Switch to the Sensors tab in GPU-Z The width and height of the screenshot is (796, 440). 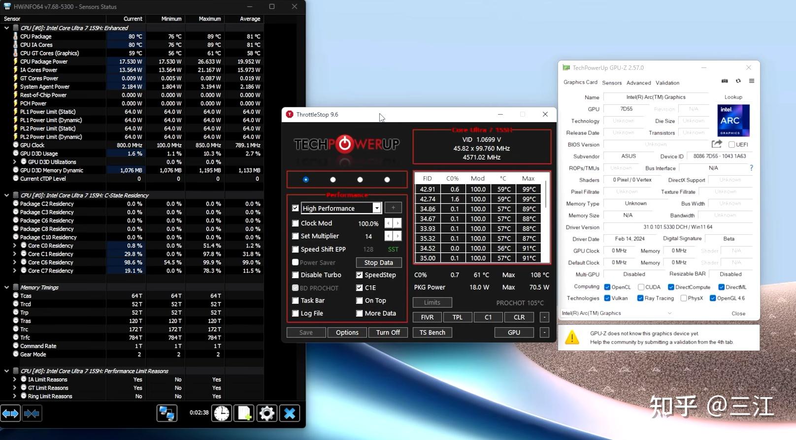pyautogui.click(x=612, y=83)
